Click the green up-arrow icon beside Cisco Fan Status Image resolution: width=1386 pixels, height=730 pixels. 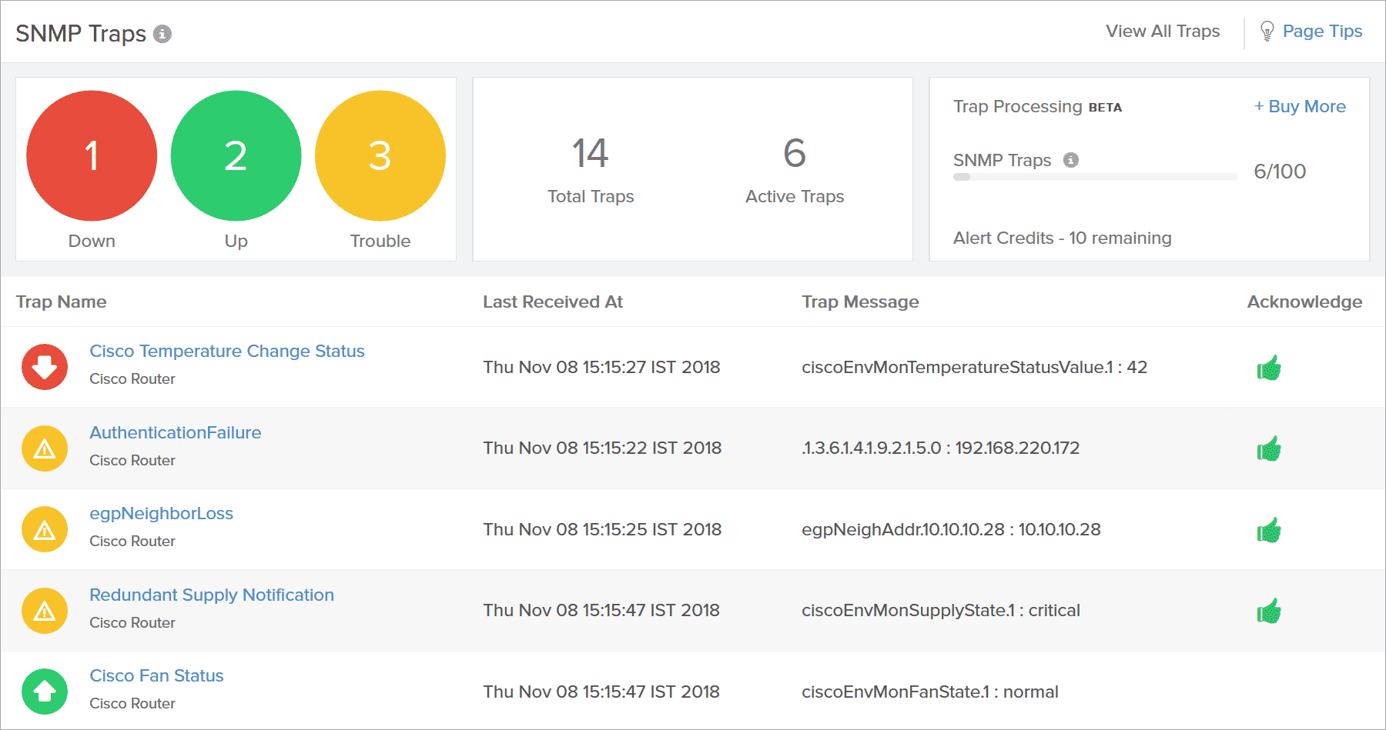(44, 692)
